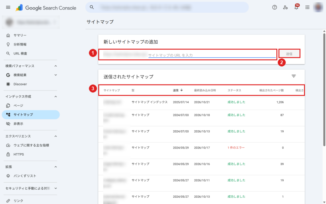Sort by the 最終読み込み日時 column header
The height and width of the screenshot is (204, 326).
point(205,90)
